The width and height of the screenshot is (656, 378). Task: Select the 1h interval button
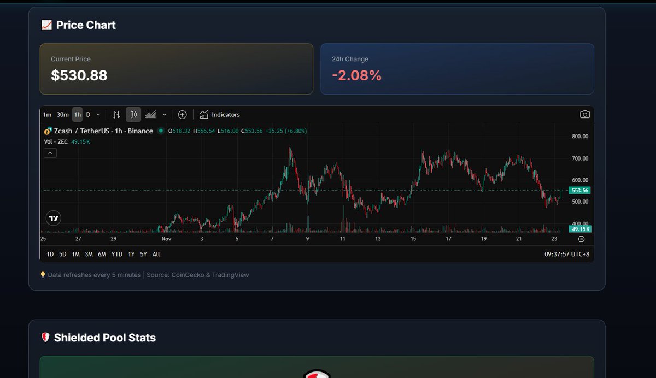77,115
